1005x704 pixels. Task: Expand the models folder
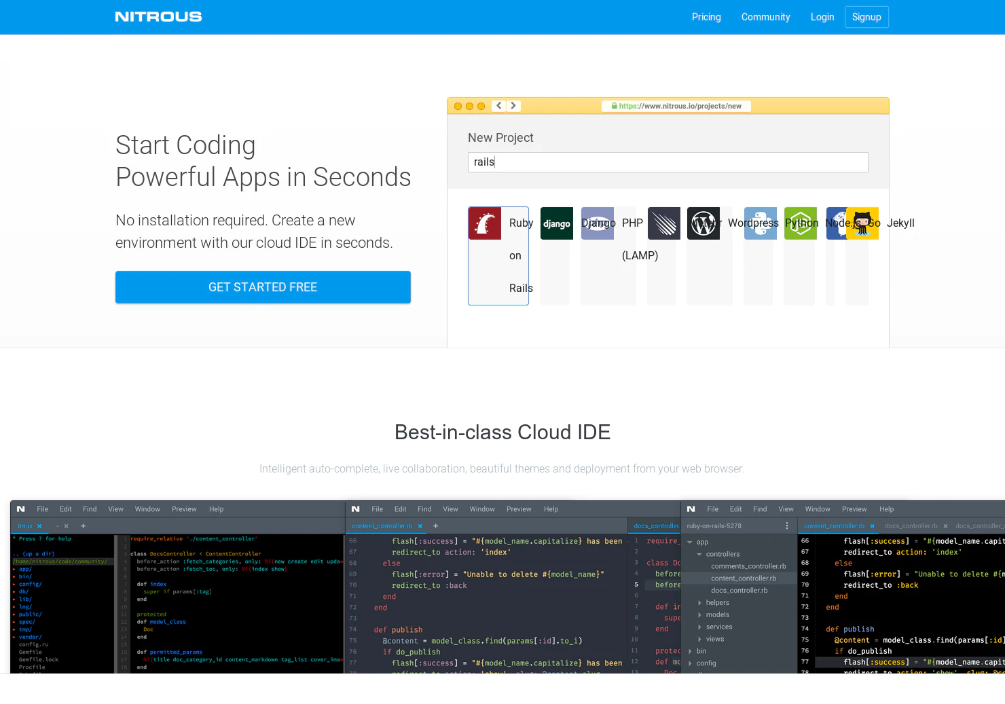click(x=699, y=615)
